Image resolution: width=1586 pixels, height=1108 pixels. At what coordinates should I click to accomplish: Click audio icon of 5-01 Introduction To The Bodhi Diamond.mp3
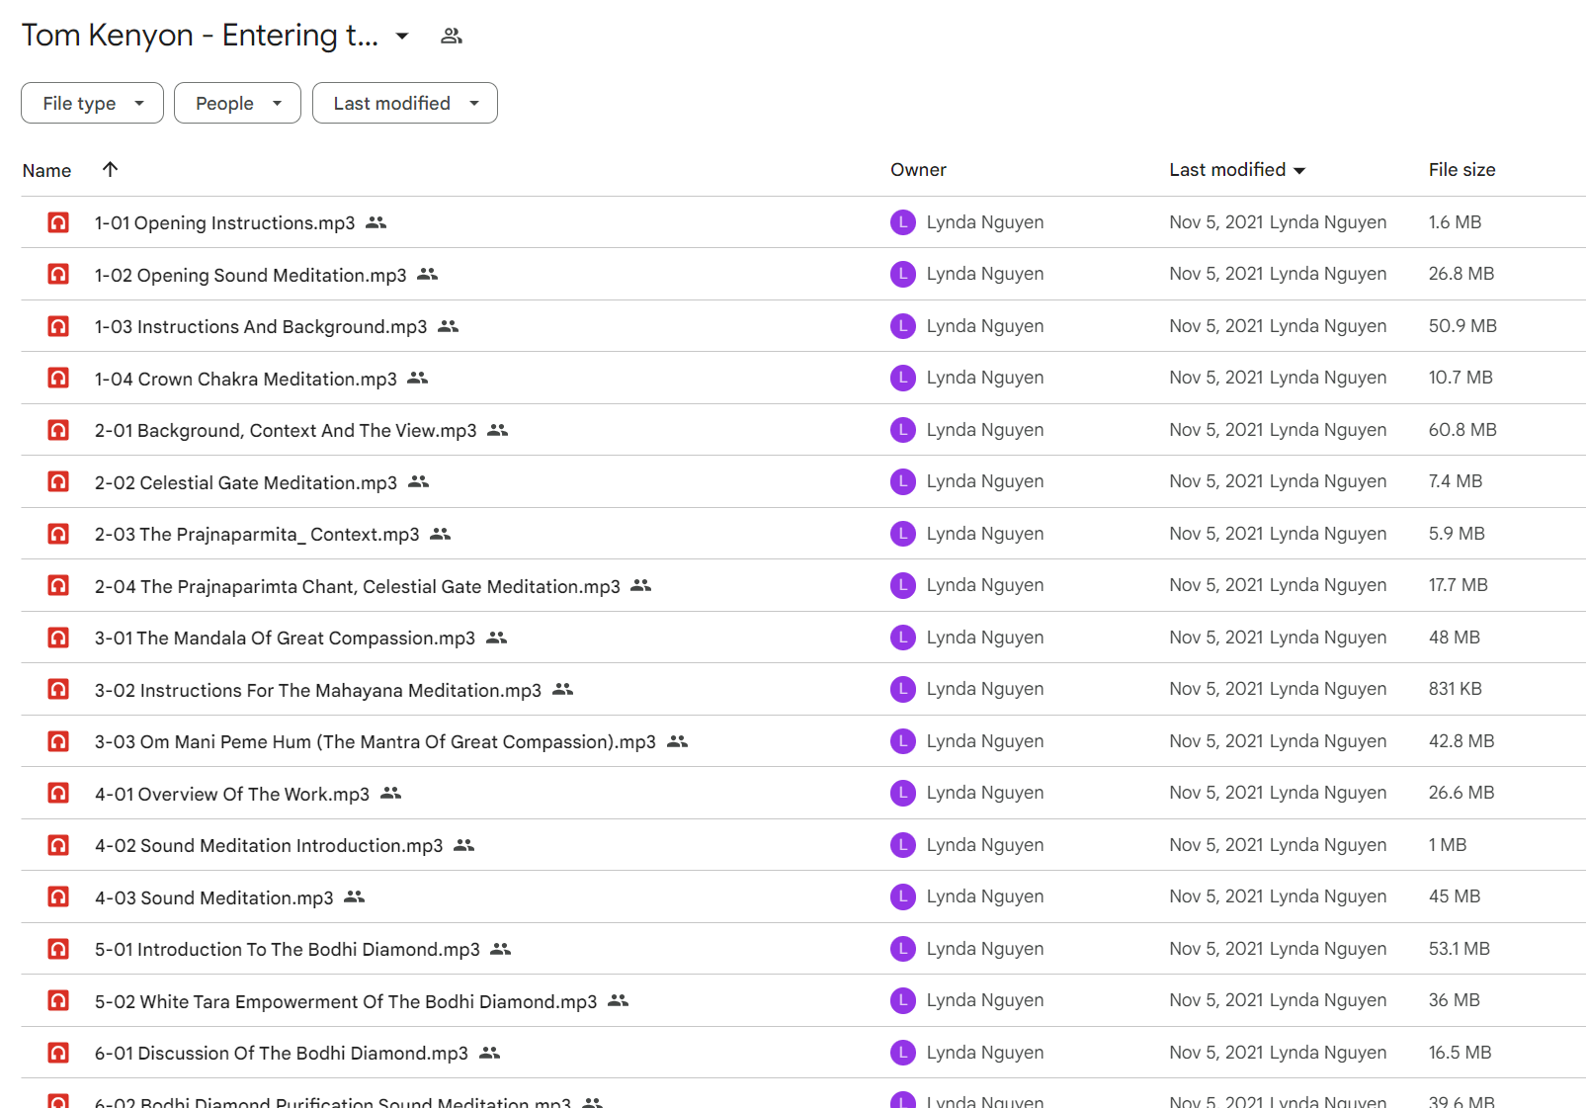click(58, 949)
